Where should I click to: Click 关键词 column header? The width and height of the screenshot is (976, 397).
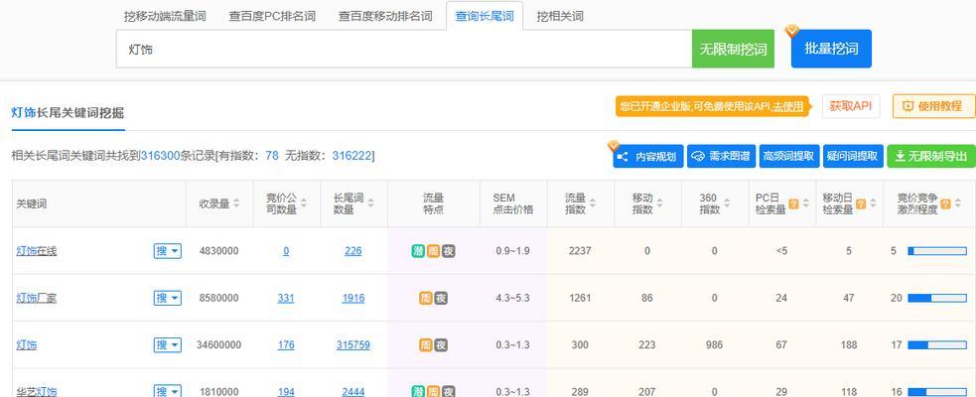(31, 203)
